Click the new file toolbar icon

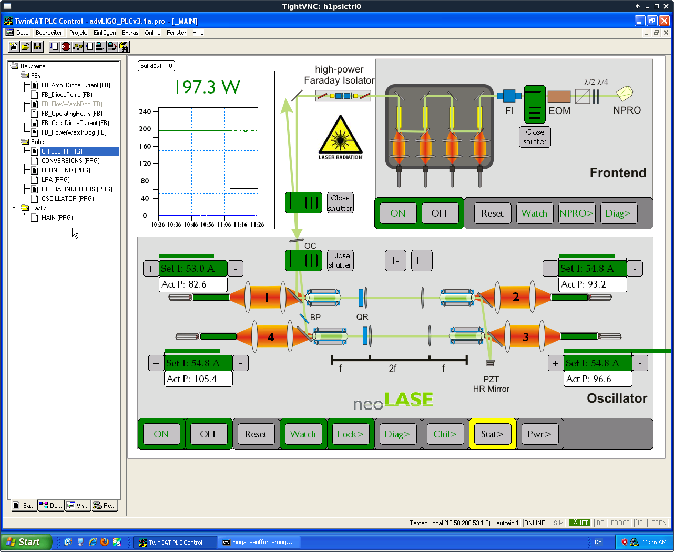pos(14,47)
